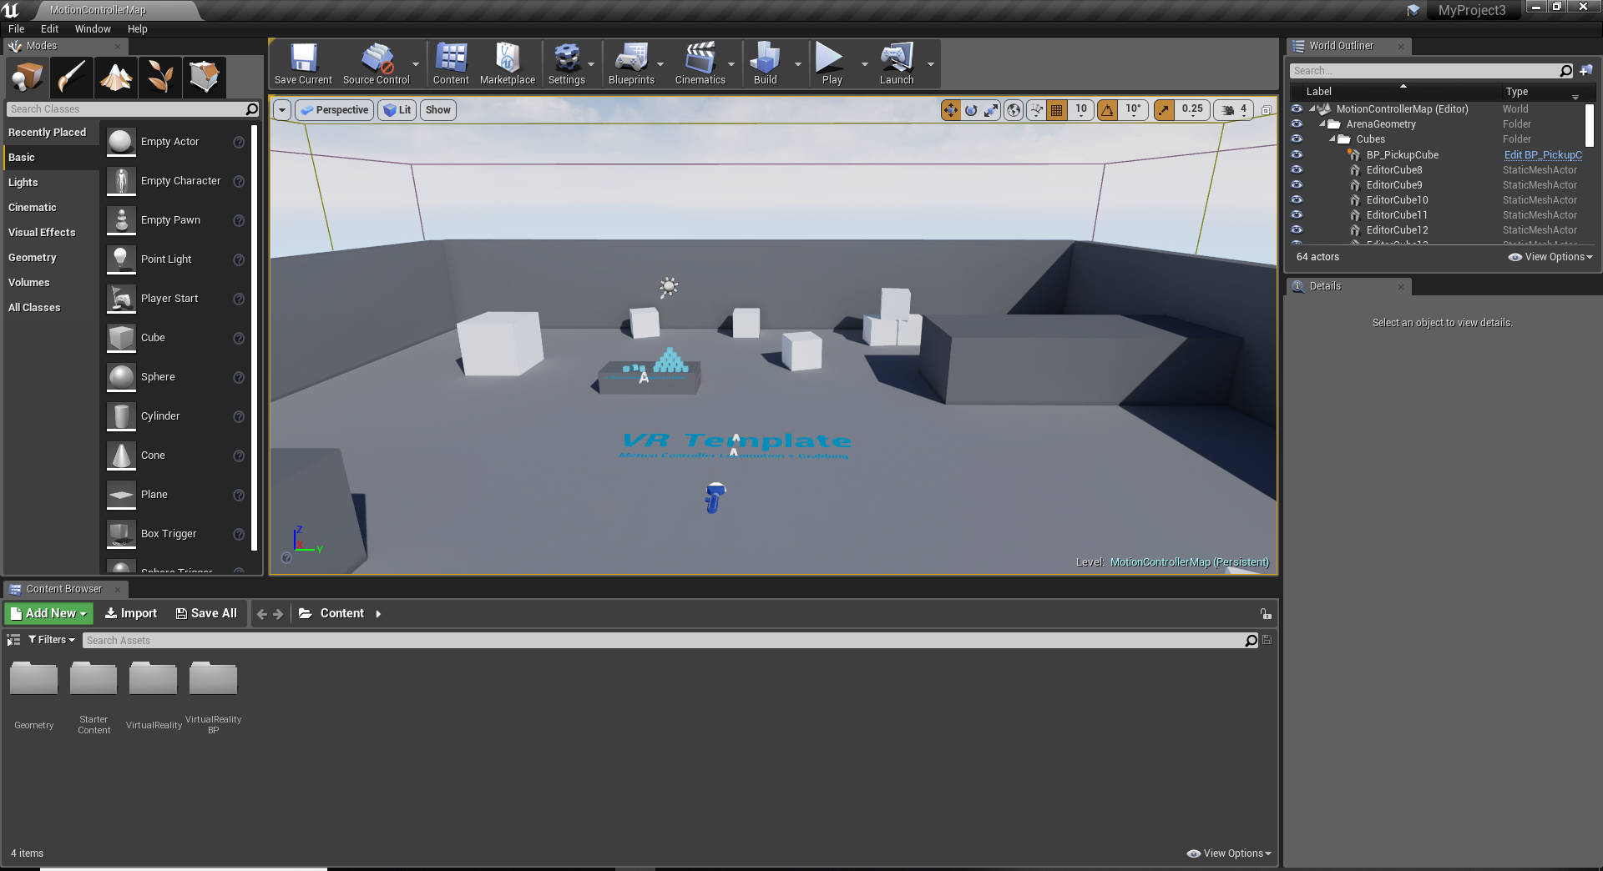
Task: Select the Geometry Editing mode icon
Action: [x=204, y=78]
